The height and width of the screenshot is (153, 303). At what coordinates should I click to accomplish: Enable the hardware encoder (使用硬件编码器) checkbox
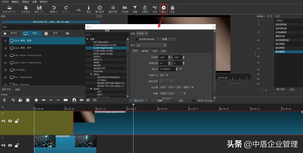pos(137,39)
